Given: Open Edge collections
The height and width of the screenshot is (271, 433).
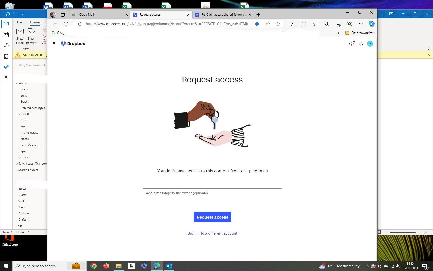Looking at the screenshot, I should (x=327, y=24).
